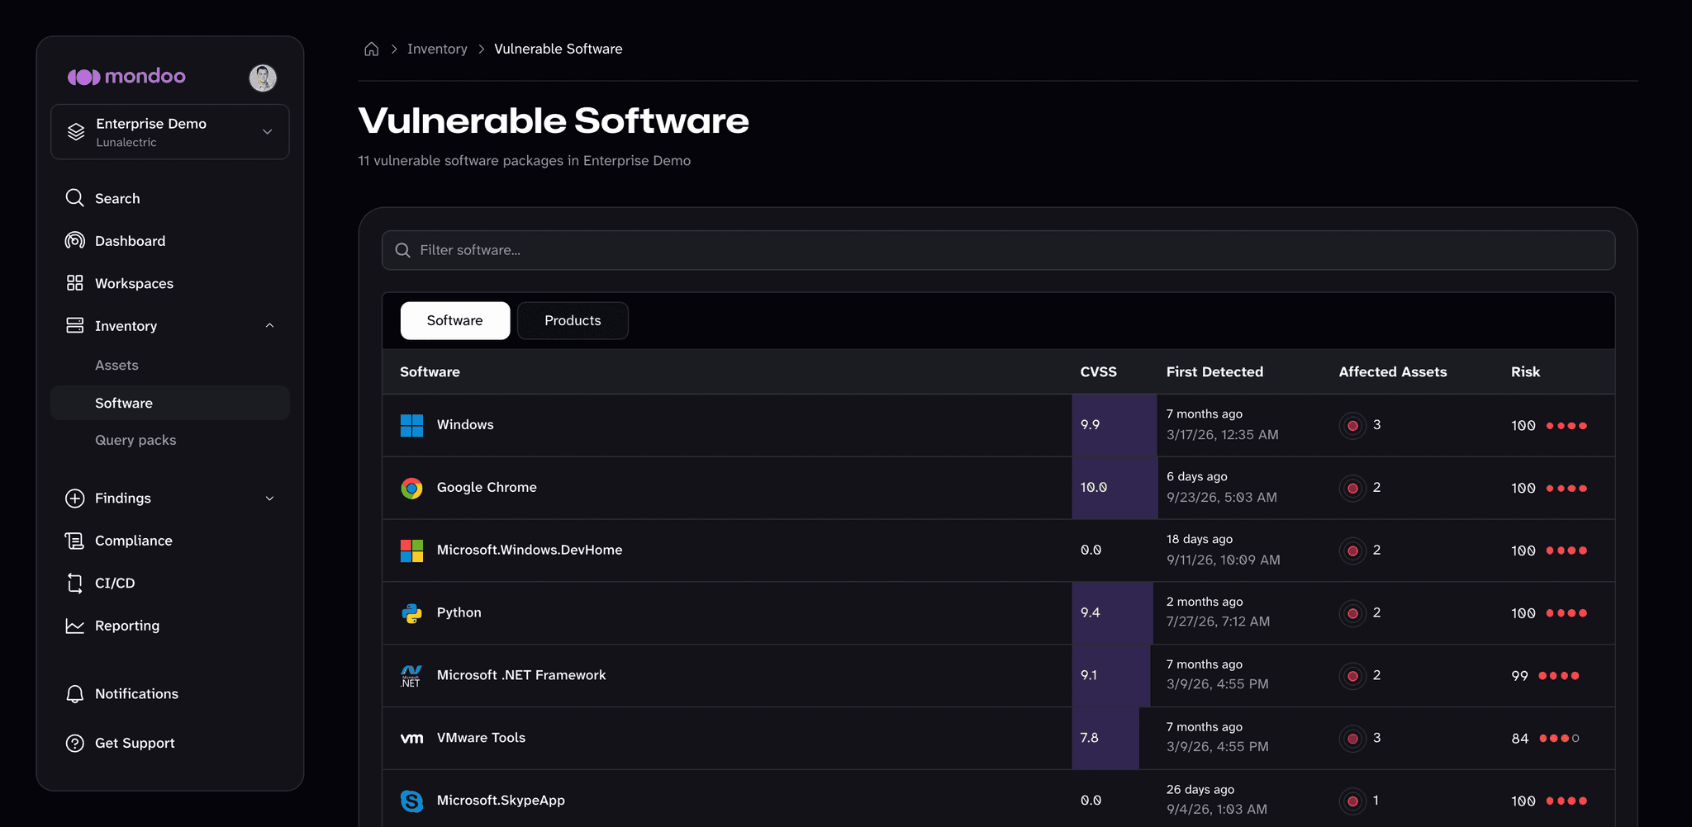
Task: Click the Windows logo icon in table
Action: [411, 425]
